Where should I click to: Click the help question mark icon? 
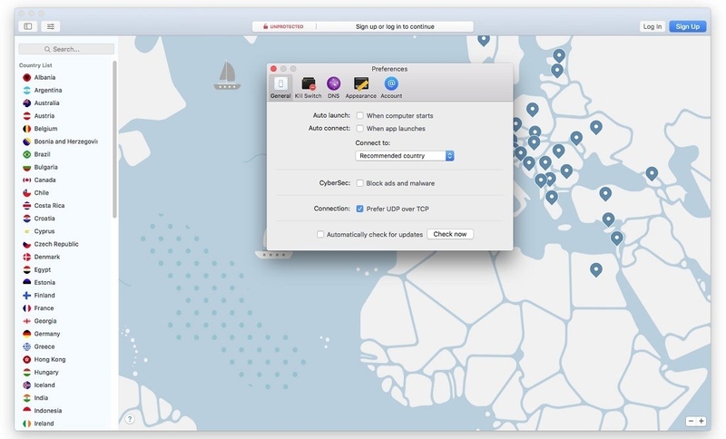pos(130,419)
